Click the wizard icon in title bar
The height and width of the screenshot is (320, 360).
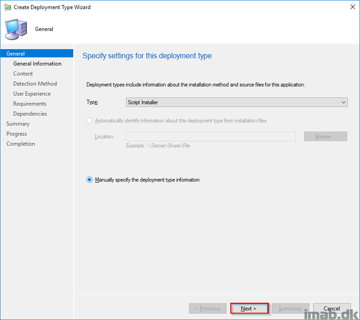click(x=8, y=7)
